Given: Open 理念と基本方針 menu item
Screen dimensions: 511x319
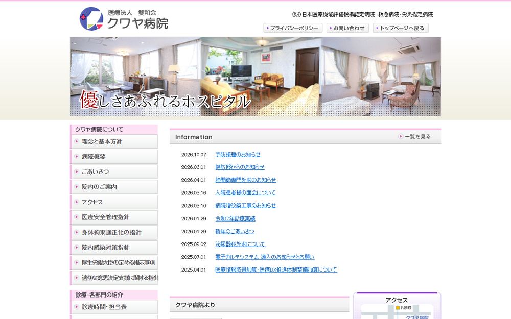Looking at the screenshot, I should tap(114, 141).
